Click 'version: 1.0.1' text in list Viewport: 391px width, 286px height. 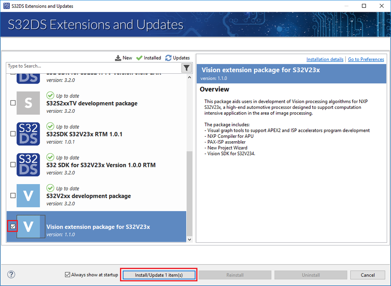(60, 142)
